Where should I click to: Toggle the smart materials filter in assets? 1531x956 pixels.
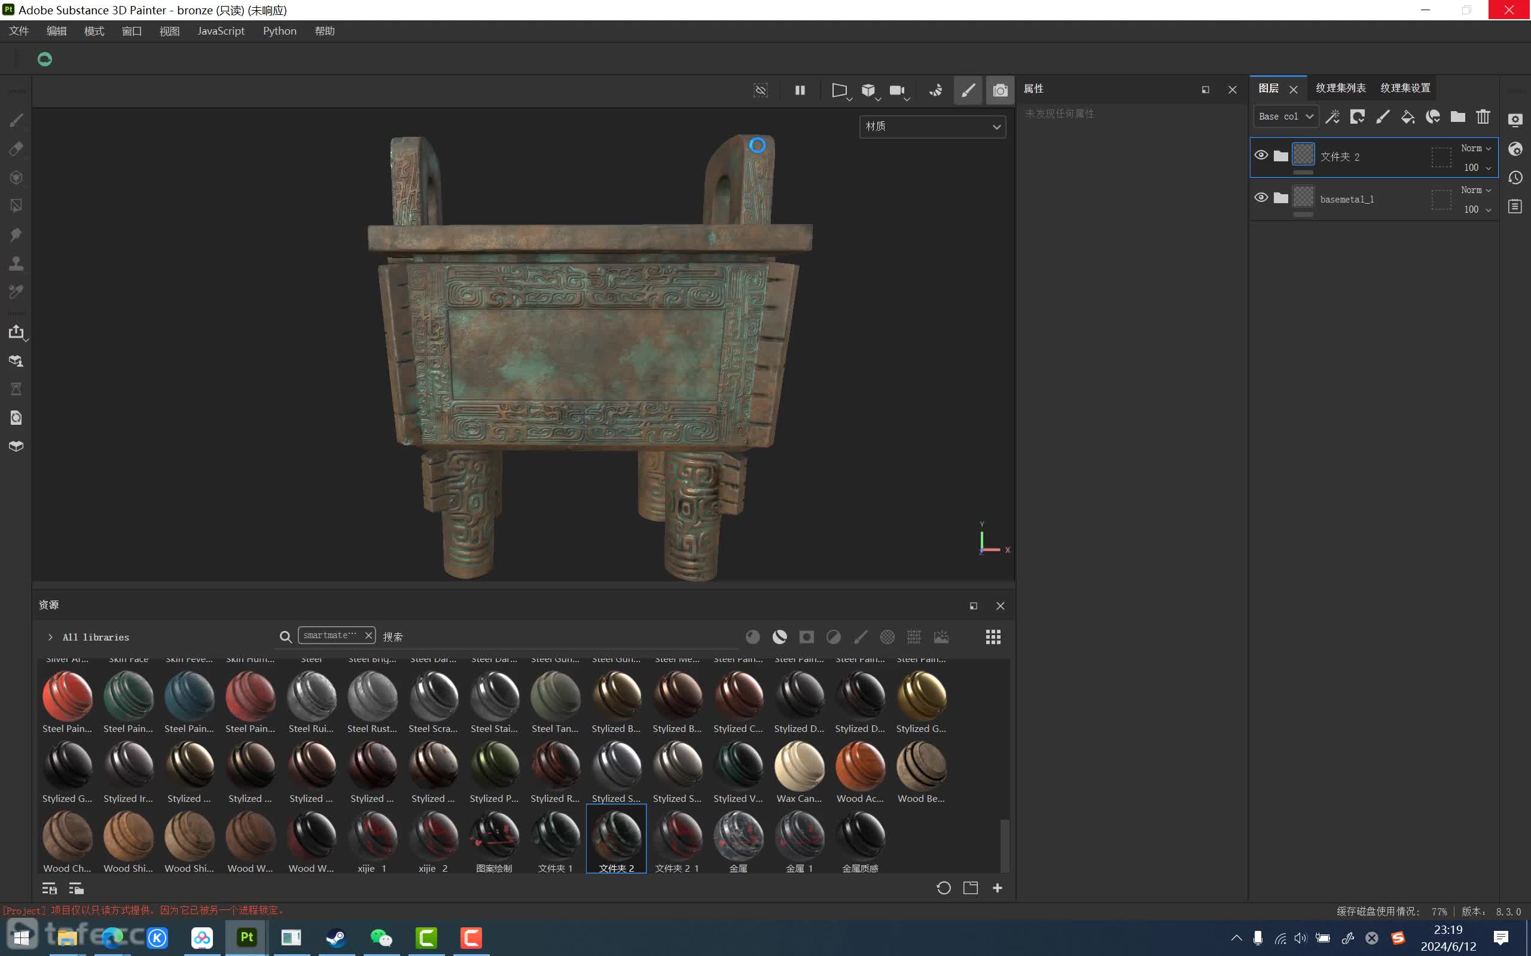[779, 638]
